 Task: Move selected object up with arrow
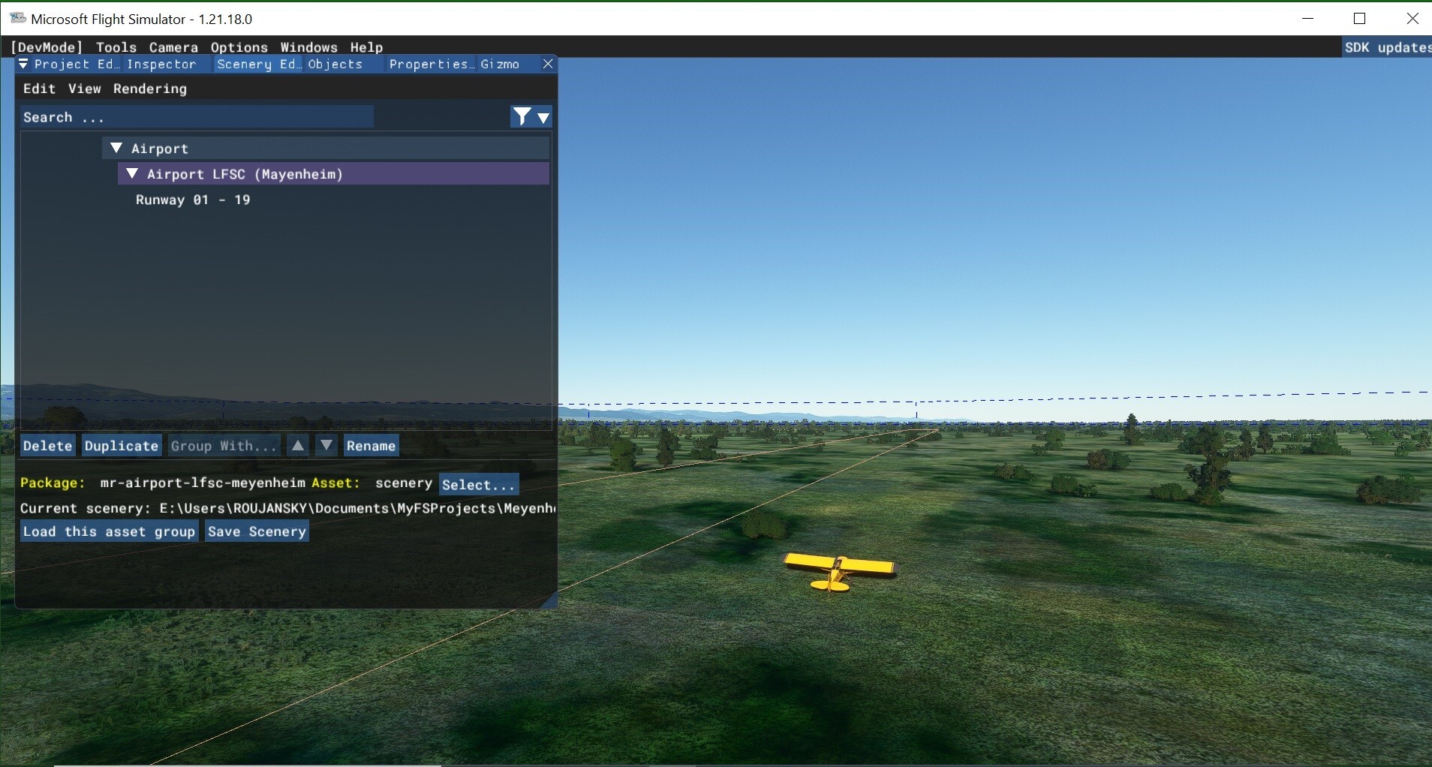click(298, 446)
